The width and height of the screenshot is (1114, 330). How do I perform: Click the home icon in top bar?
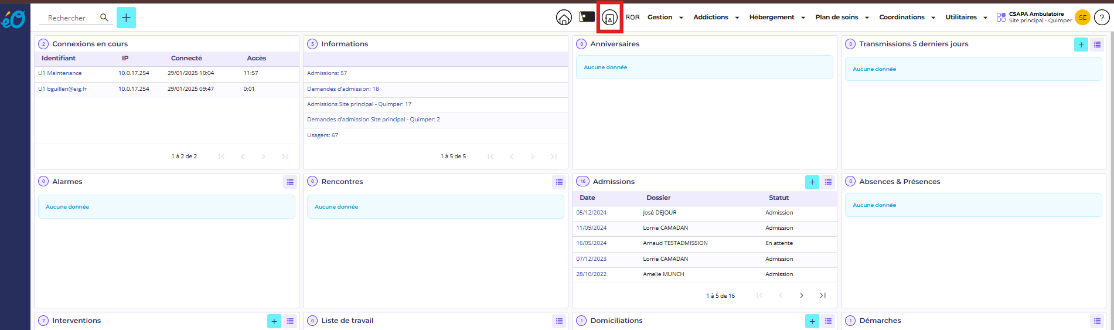[564, 18]
